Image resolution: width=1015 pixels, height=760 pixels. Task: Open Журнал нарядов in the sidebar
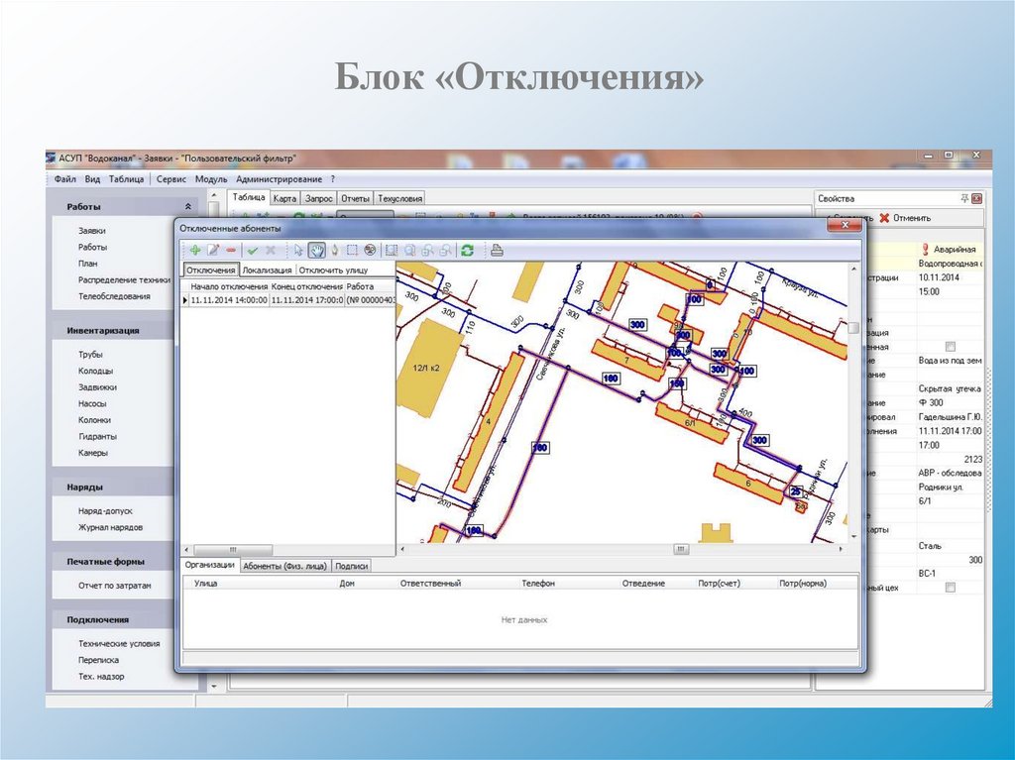tap(110, 527)
